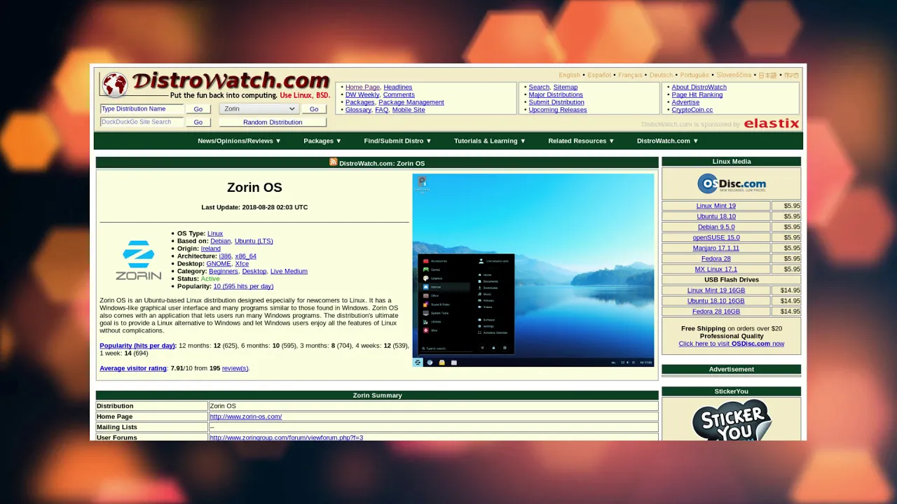This screenshot has width=897, height=504.
Task: Open Find/Submit Distro menu
Action: [x=397, y=141]
